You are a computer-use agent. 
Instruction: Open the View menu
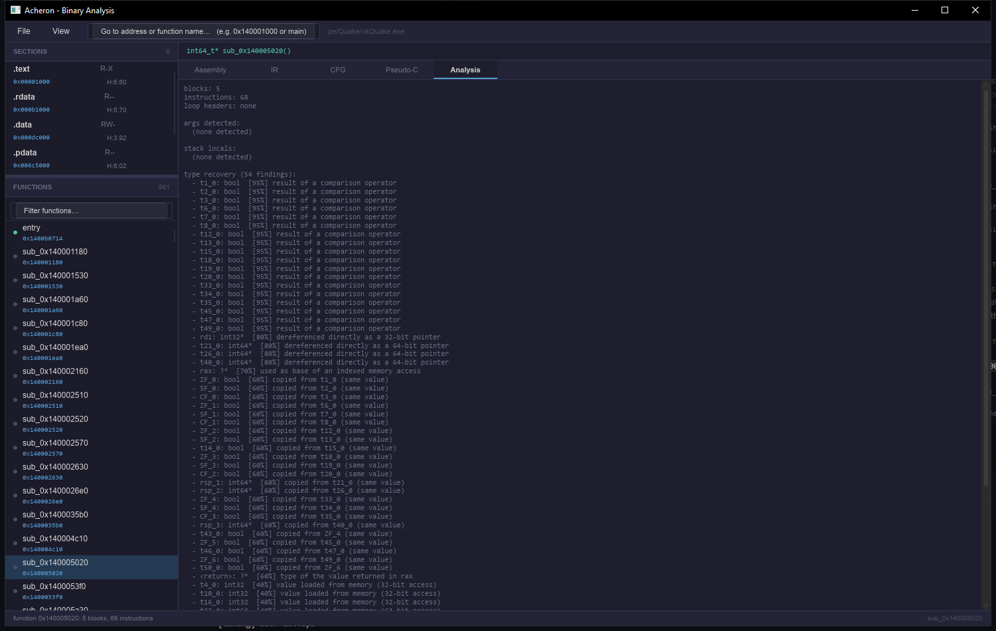61,31
